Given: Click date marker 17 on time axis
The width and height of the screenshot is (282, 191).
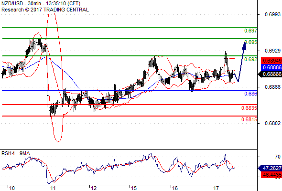Looking at the screenshot, I should [x=216, y=188].
